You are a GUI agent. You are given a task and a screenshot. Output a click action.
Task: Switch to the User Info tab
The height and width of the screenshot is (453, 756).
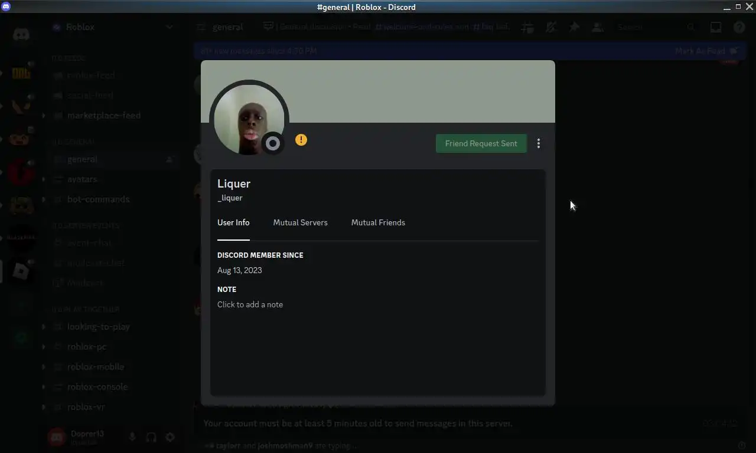[233, 222]
